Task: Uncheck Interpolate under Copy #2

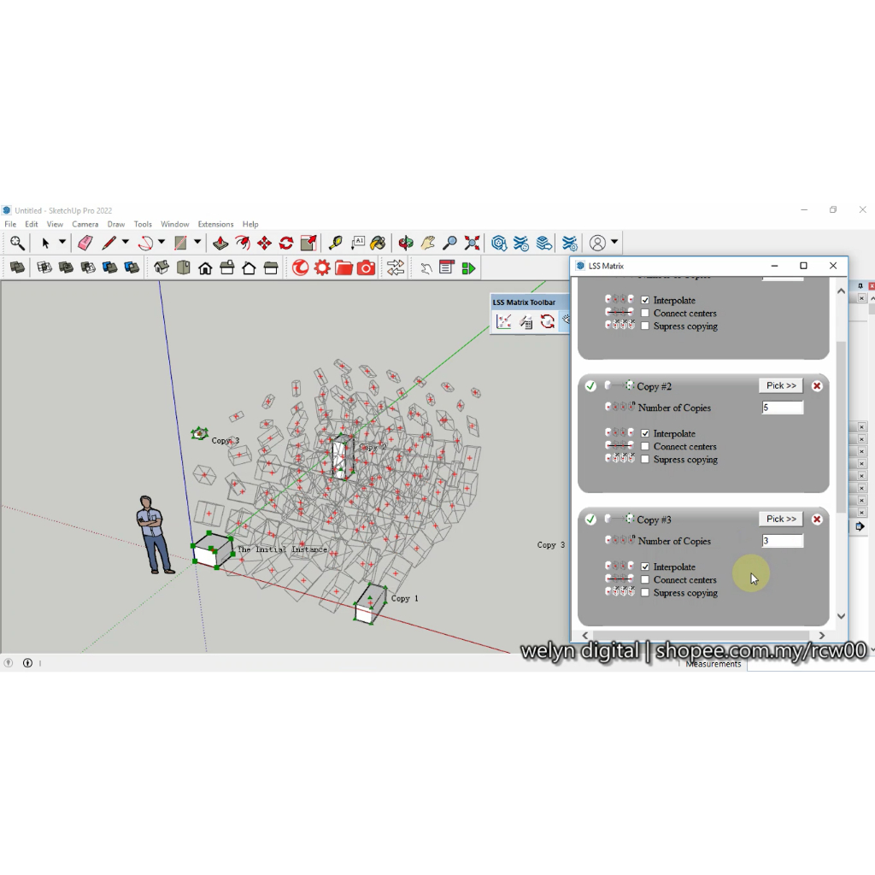Action: [x=645, y=434]
